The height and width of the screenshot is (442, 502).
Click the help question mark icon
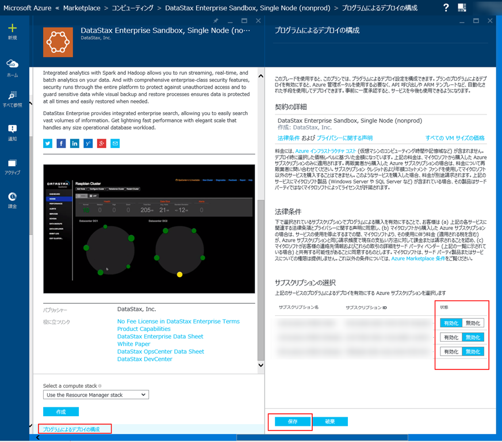click(x=446, y=7)
